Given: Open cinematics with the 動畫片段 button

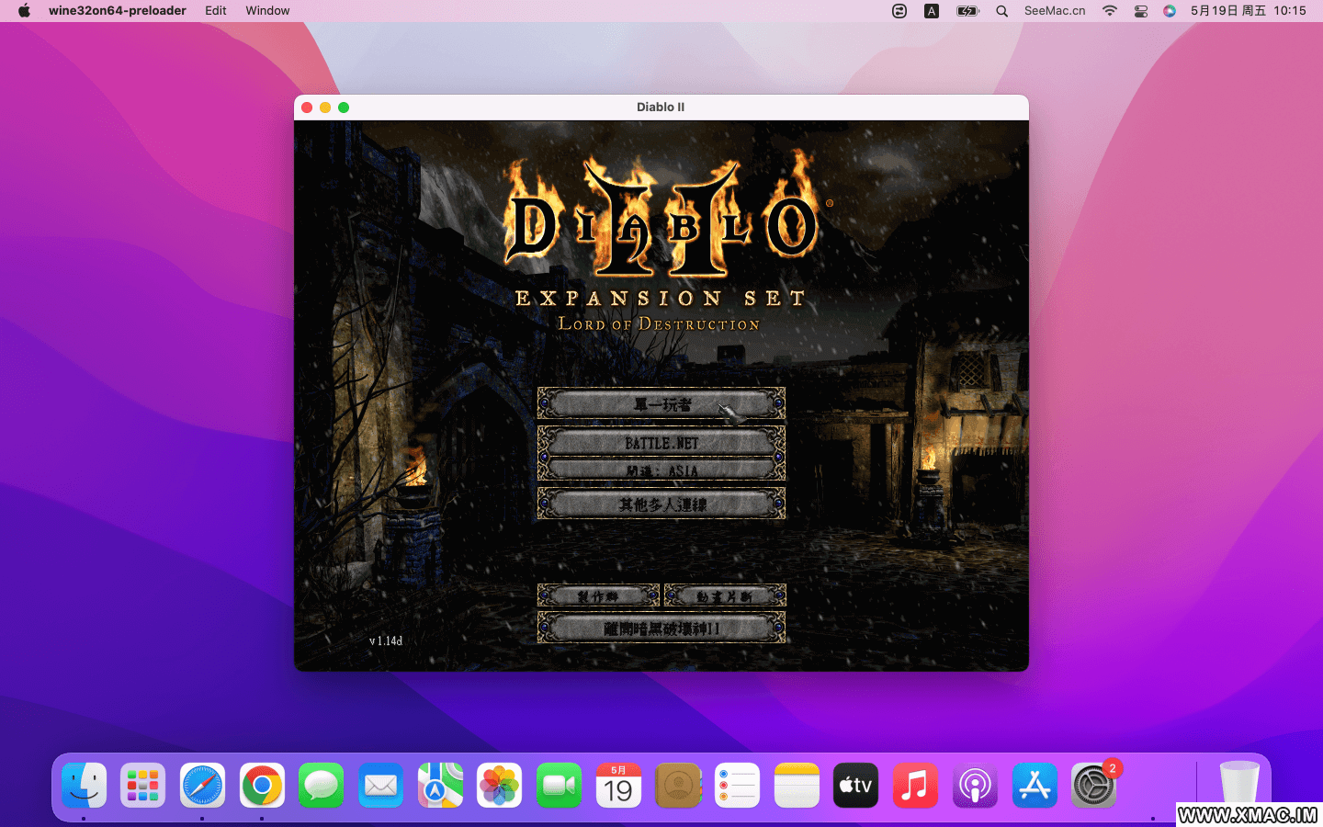Looking at the screenshot, I should point(725,595).
